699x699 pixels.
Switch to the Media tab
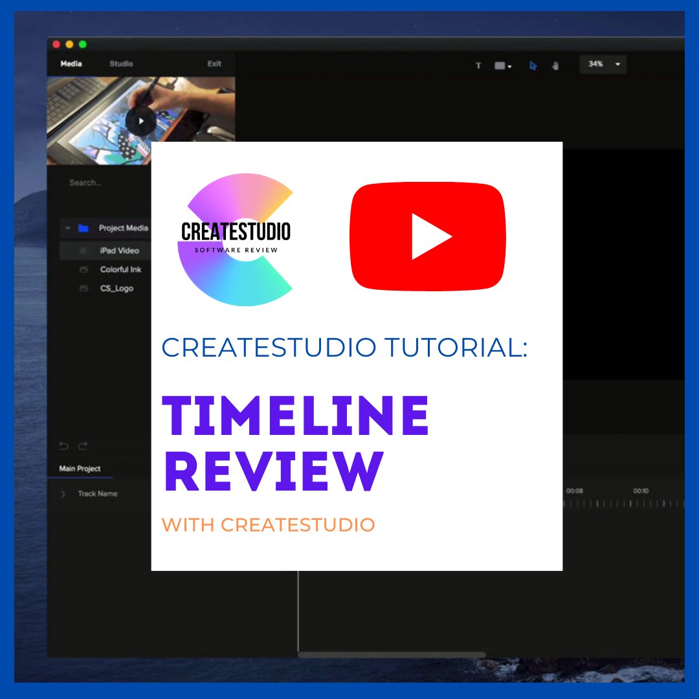point(71,63)
